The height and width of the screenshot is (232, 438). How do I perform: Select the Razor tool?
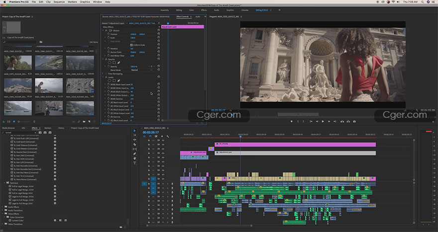click(135, 145)
